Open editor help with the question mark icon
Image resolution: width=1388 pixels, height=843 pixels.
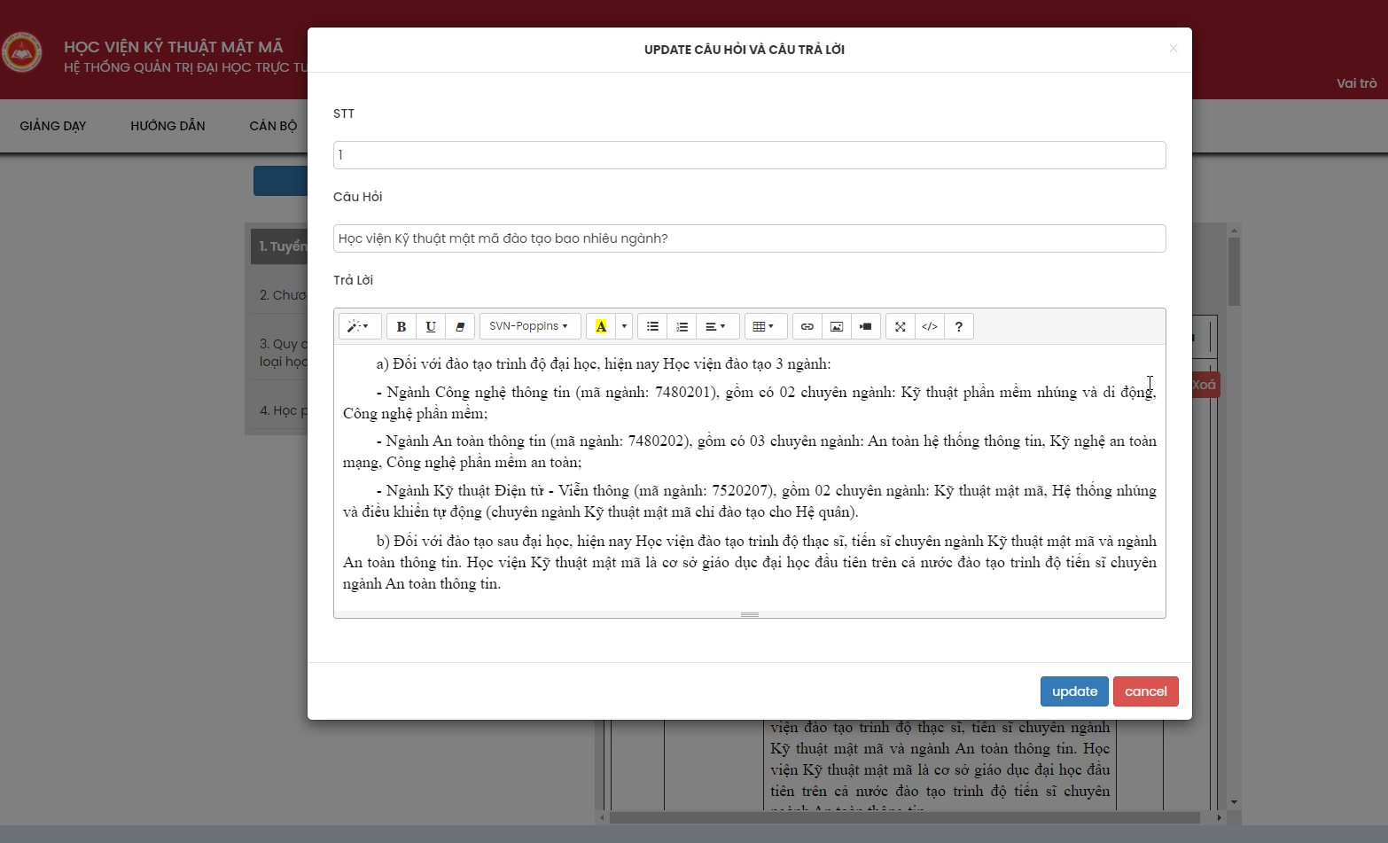(x=959, y=326)
